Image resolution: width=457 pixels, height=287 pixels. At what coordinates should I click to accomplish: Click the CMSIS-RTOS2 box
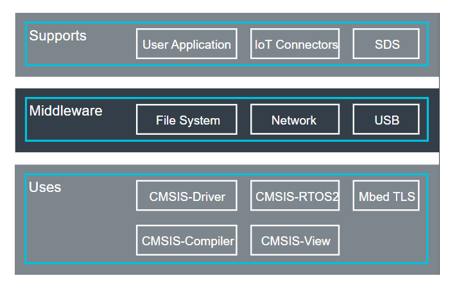coord(295,196)
